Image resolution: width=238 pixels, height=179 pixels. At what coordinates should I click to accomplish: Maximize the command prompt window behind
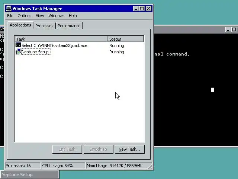click(234, 29)
